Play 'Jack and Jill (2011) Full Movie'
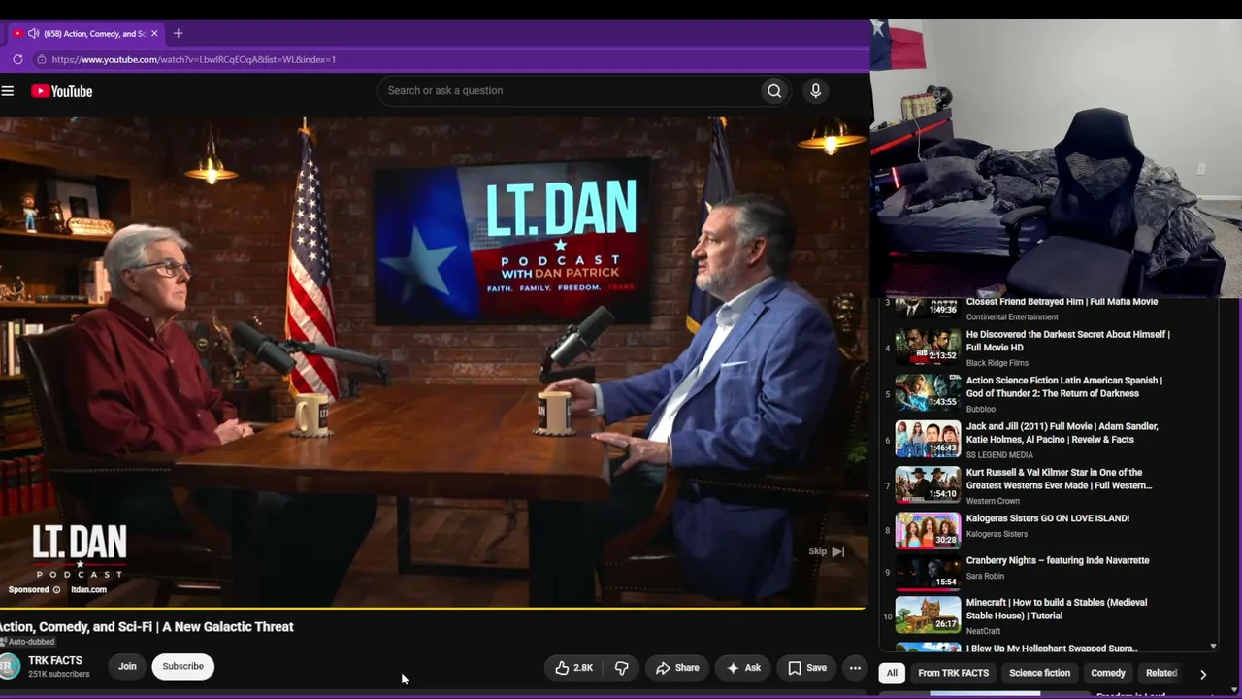The height and width of the screenshot is (699, 1242). click(x=1062, y=432)
